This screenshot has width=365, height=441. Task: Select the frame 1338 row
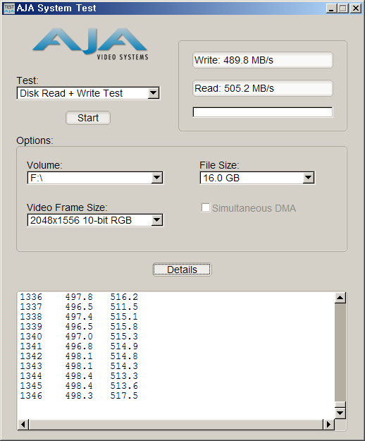tap(79, 317)
